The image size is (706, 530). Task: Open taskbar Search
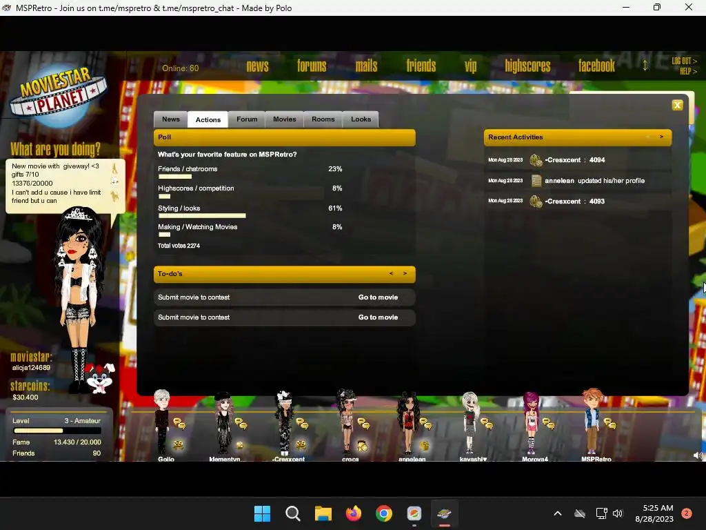coord(292,513)
